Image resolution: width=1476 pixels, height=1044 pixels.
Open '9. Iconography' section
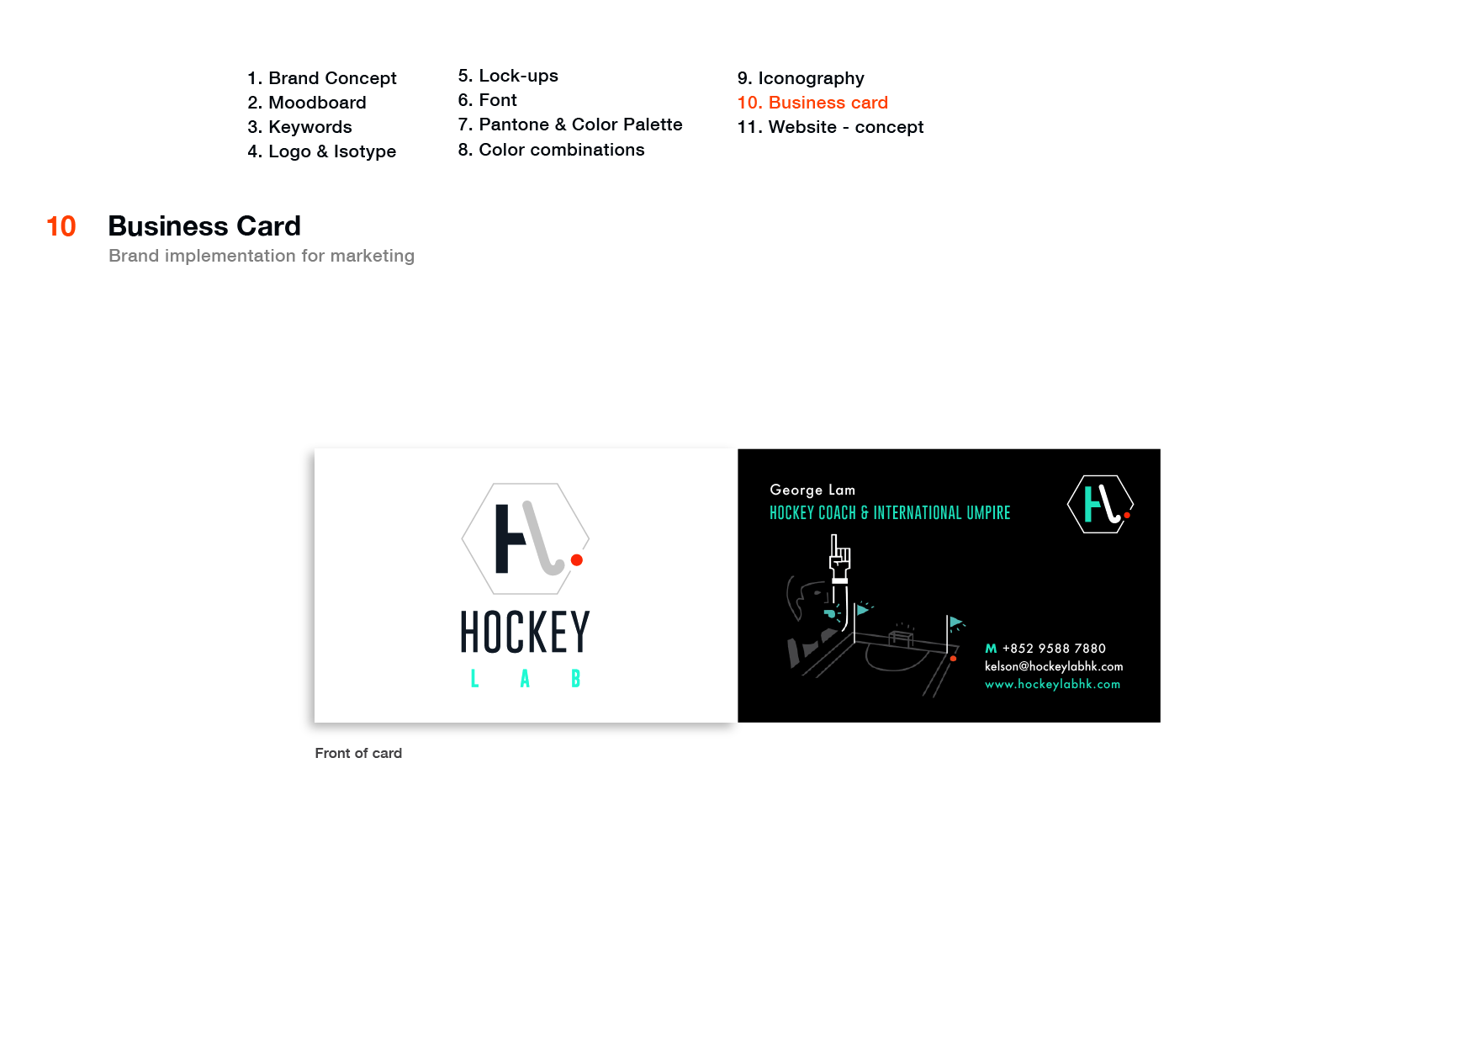pos(801,78)
